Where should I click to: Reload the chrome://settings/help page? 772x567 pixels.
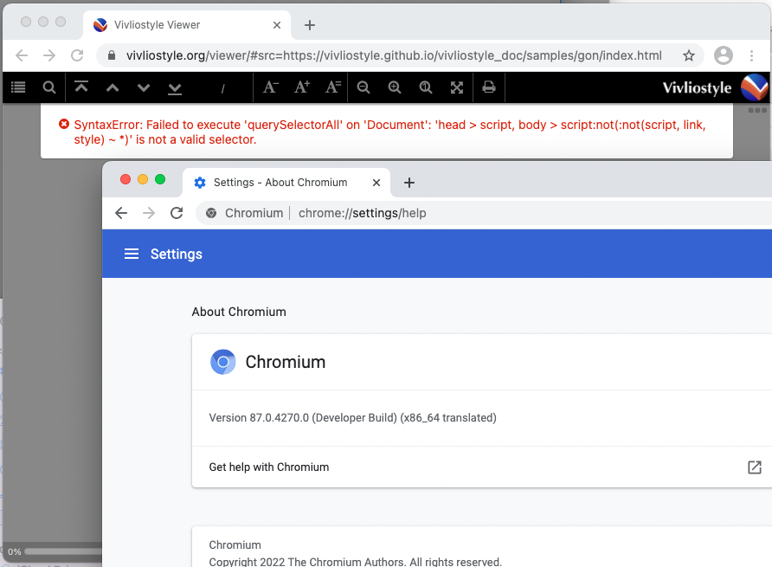pyautogui.click(x=177, y=213)
